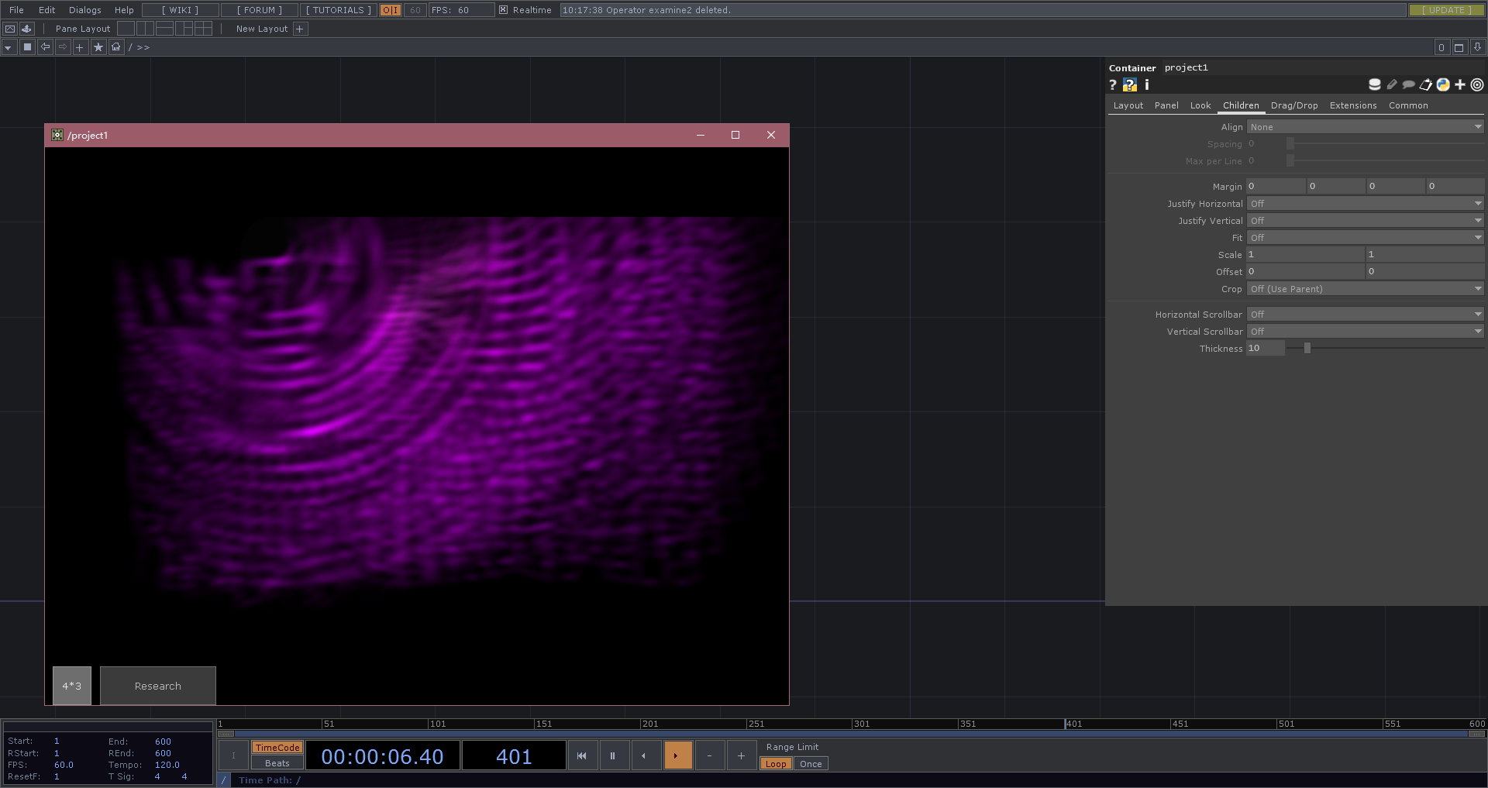Switch to the Common parameter tab
1488x788 pixels.
[x=1408, y=105]
